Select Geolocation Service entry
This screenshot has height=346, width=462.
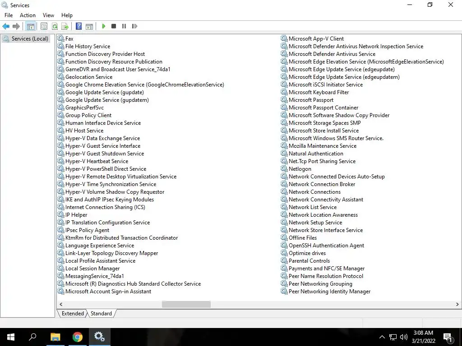(89, 77)
